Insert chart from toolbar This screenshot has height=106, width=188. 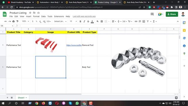(144, 21)
